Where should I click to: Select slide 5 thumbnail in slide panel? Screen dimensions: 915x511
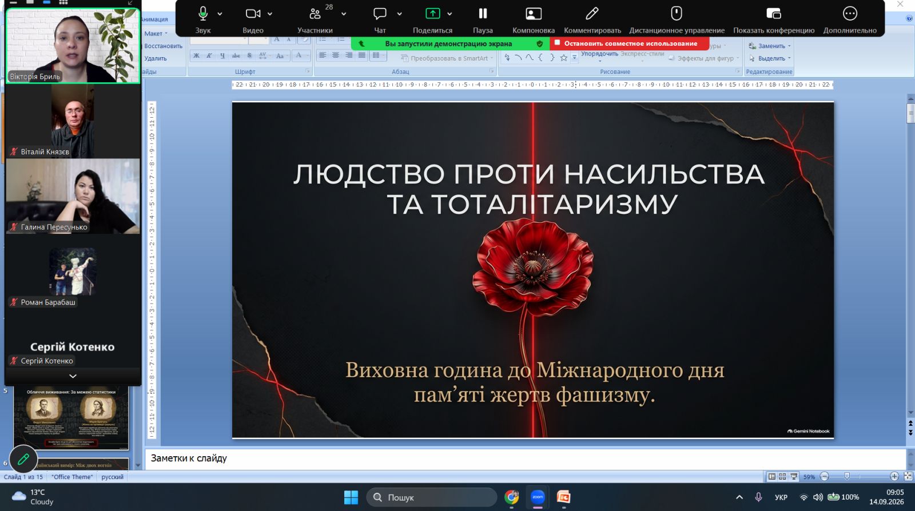point(71,418)
